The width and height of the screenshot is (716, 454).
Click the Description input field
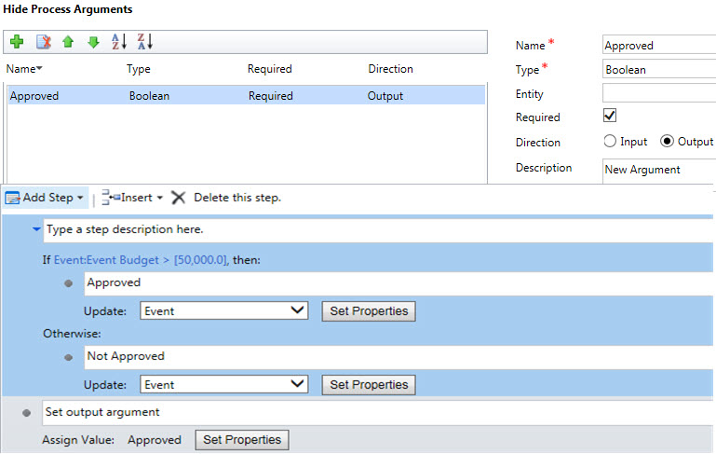(658, 170)
